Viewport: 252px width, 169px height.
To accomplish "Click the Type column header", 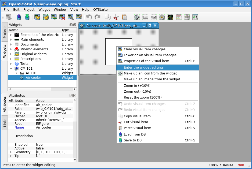I will click(x=65, y=30).
